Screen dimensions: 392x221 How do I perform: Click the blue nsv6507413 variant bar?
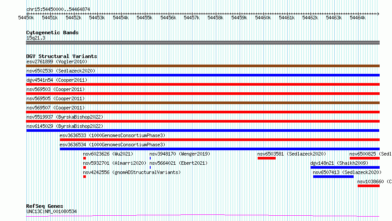333,177
